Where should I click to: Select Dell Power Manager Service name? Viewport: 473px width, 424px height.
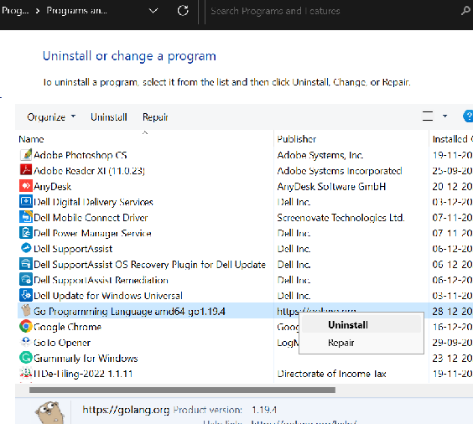click(92, 233)
